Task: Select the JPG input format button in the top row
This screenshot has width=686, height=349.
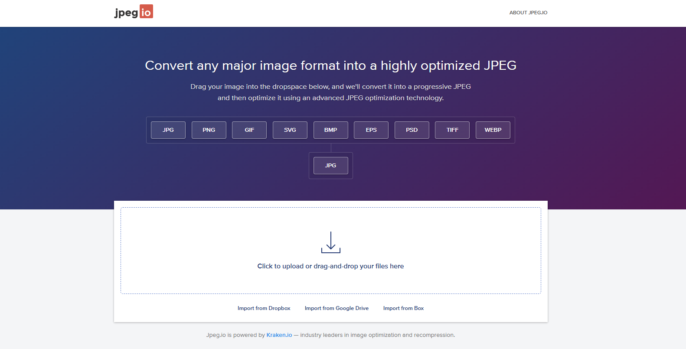Action: [168, 130]
